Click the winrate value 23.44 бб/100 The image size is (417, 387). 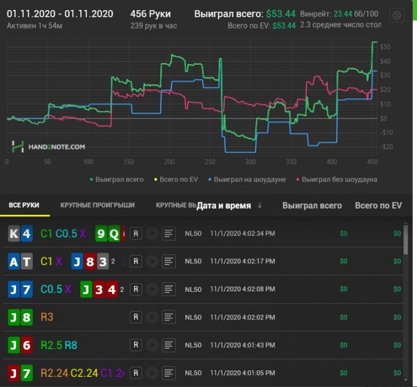coord(356,14)
